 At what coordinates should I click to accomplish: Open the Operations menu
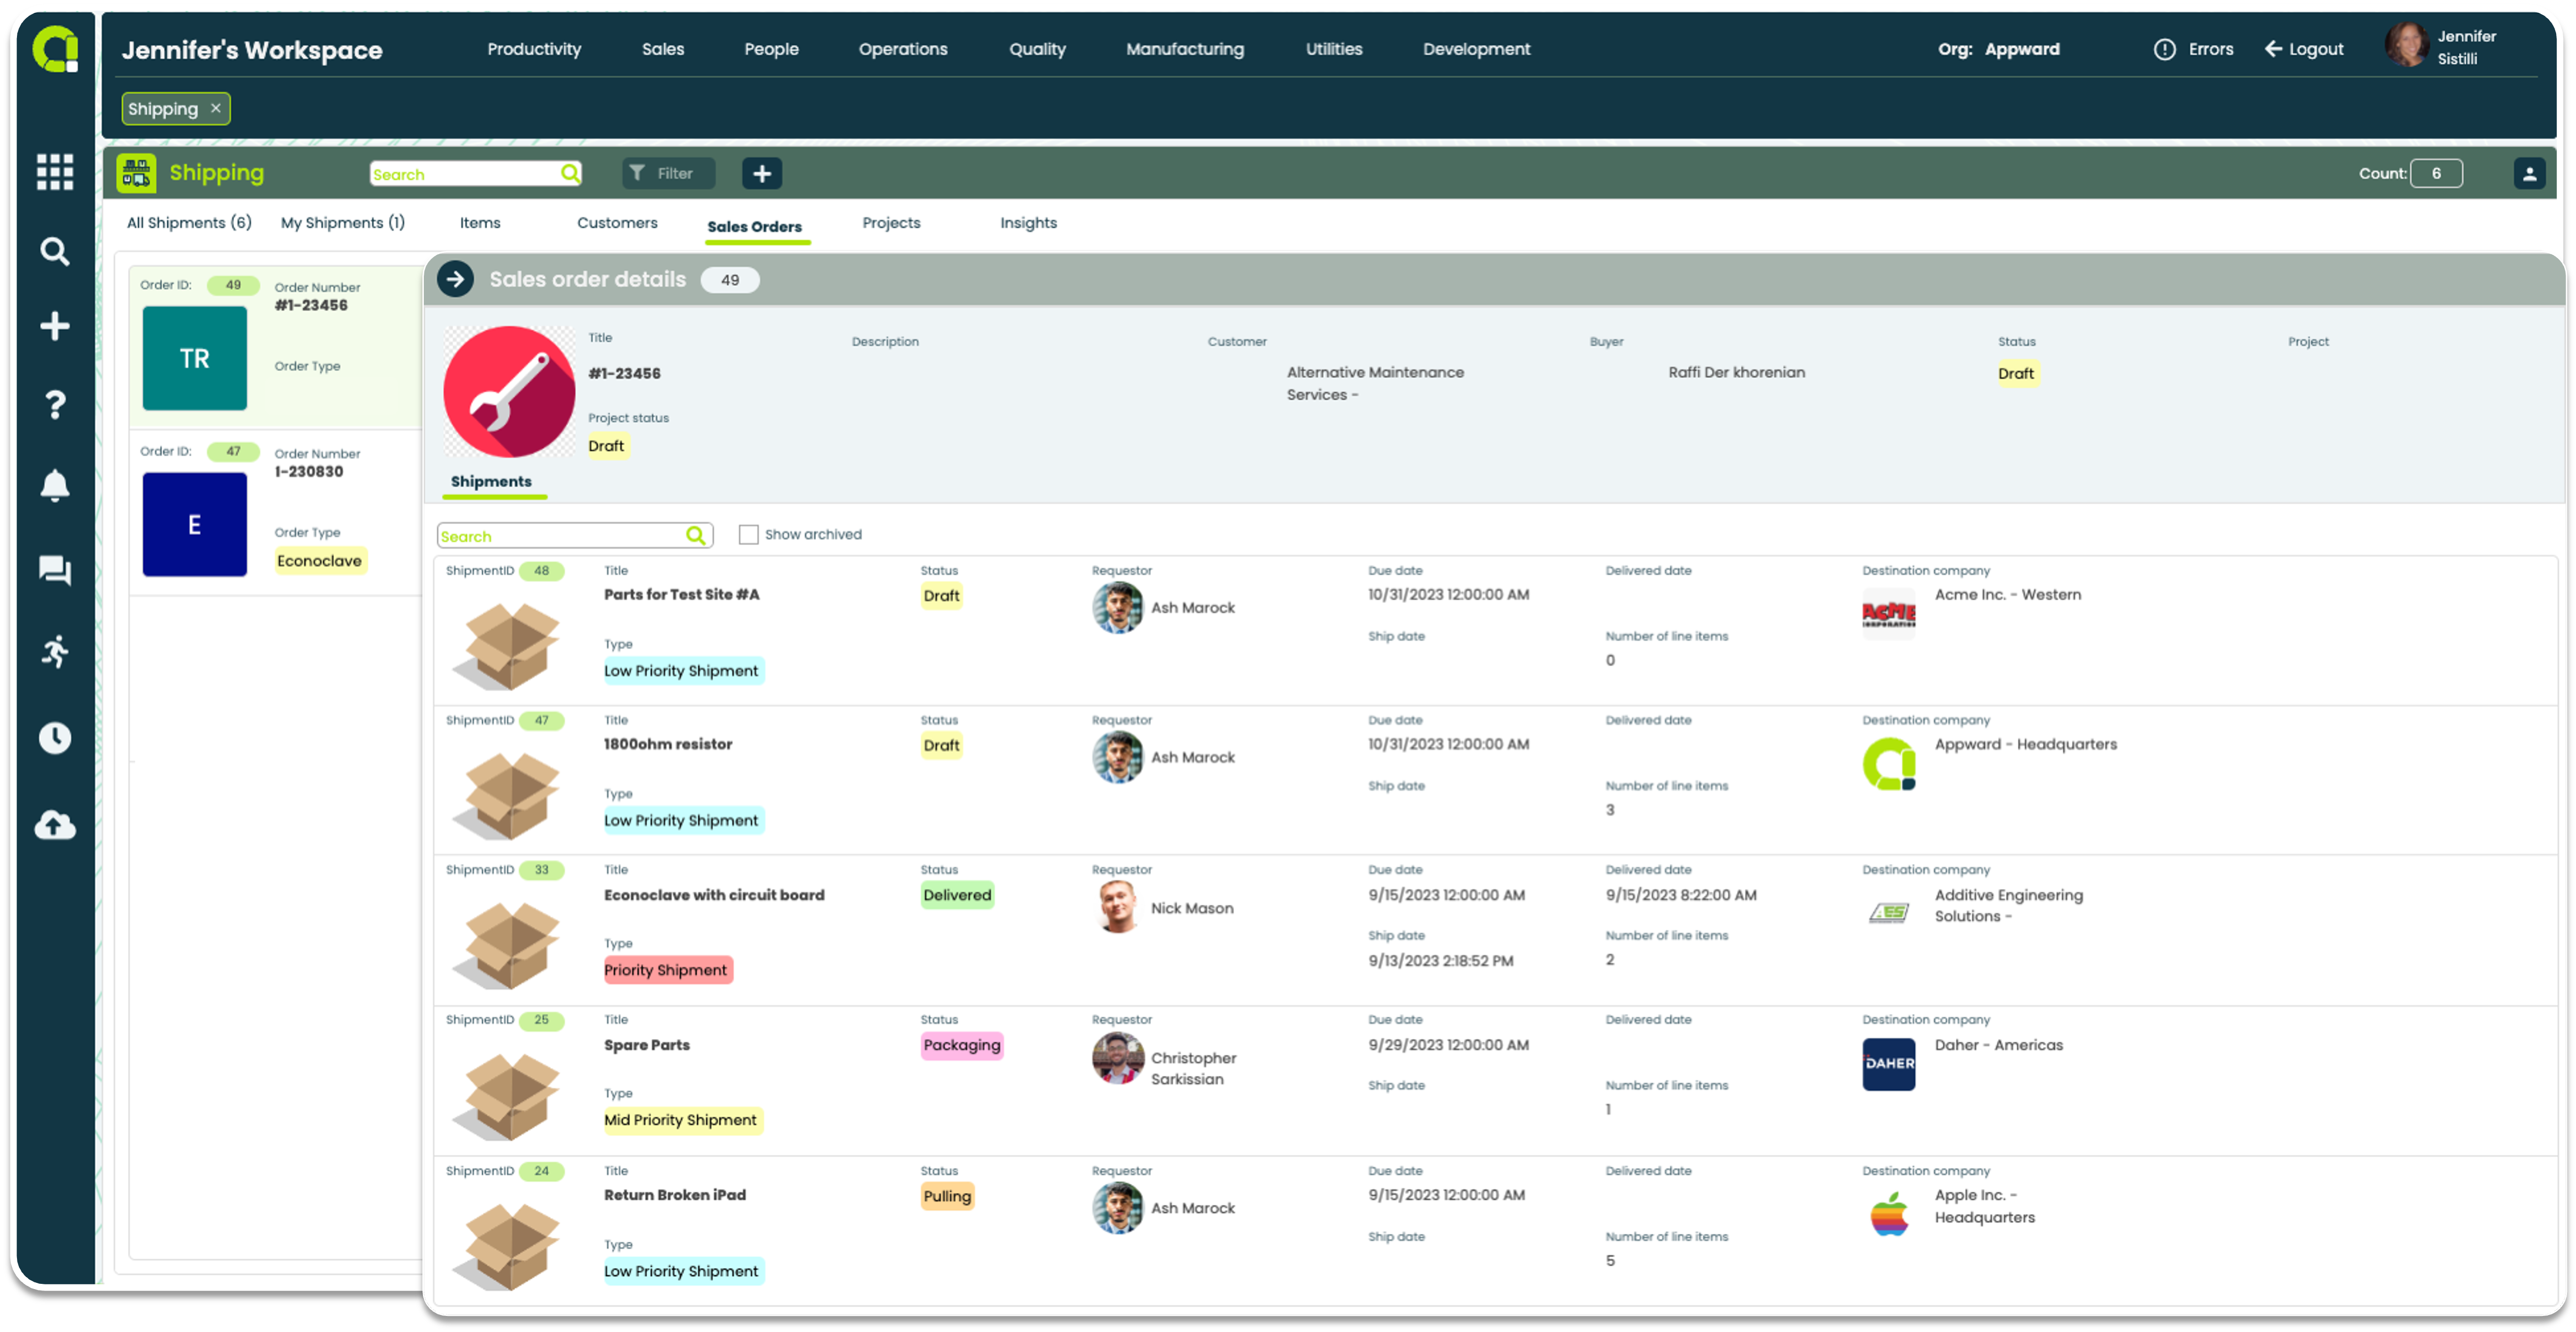pyautogui.click(x=903, y=49)
